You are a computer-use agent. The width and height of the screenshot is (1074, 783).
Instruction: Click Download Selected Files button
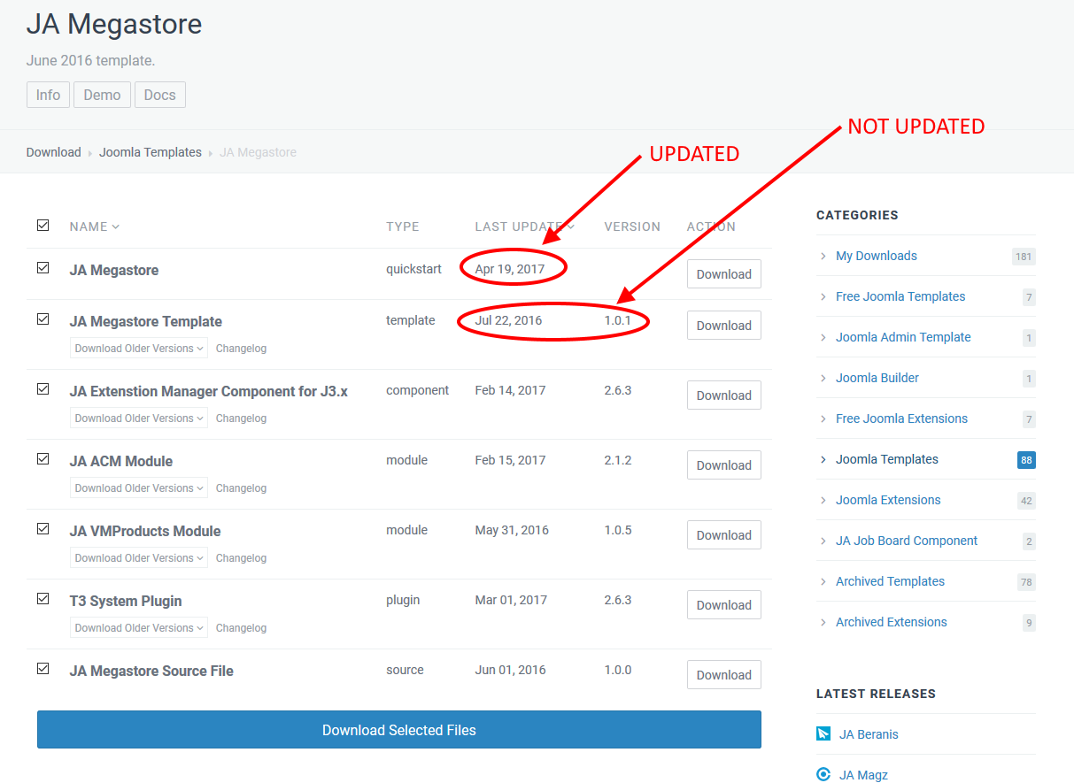pos(399,730)
